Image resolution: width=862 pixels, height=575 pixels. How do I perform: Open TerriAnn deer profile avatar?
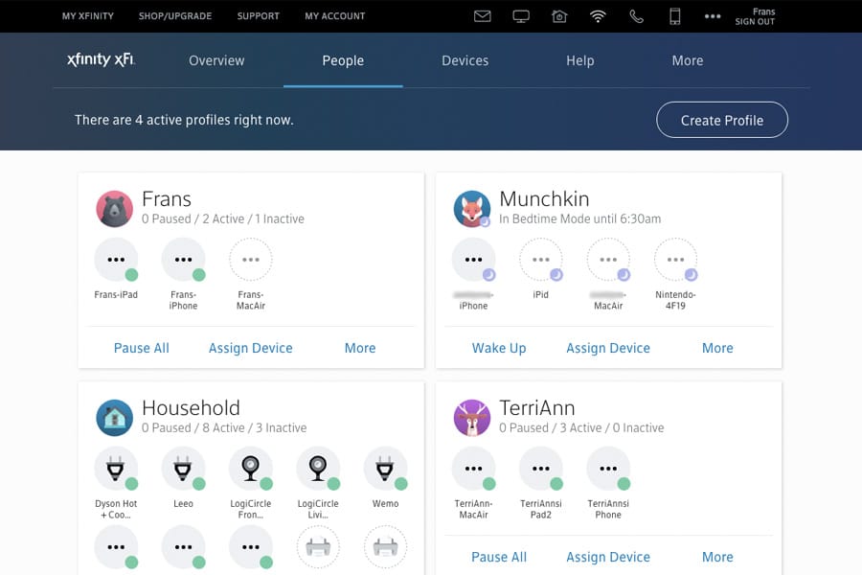[471, 418]
